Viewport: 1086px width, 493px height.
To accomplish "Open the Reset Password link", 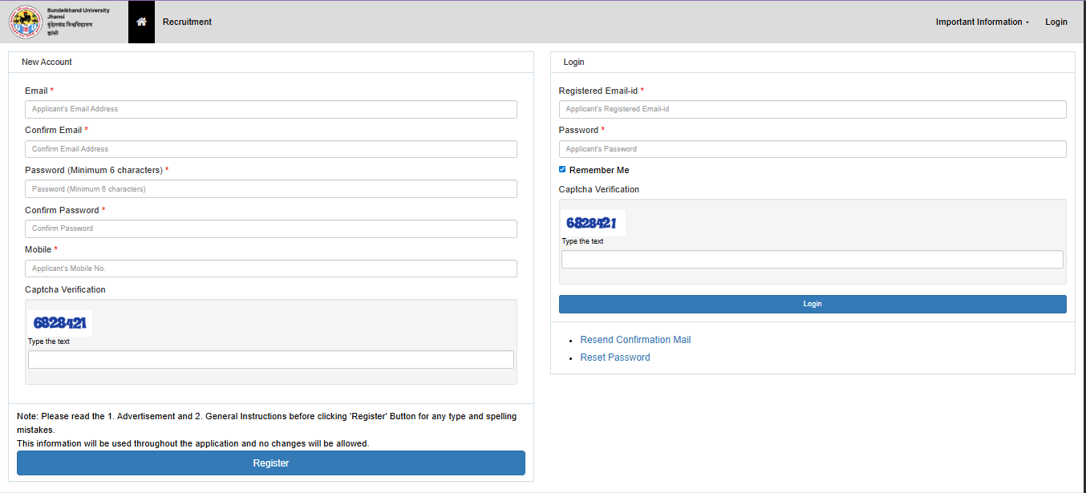I will tap(614, 358).
